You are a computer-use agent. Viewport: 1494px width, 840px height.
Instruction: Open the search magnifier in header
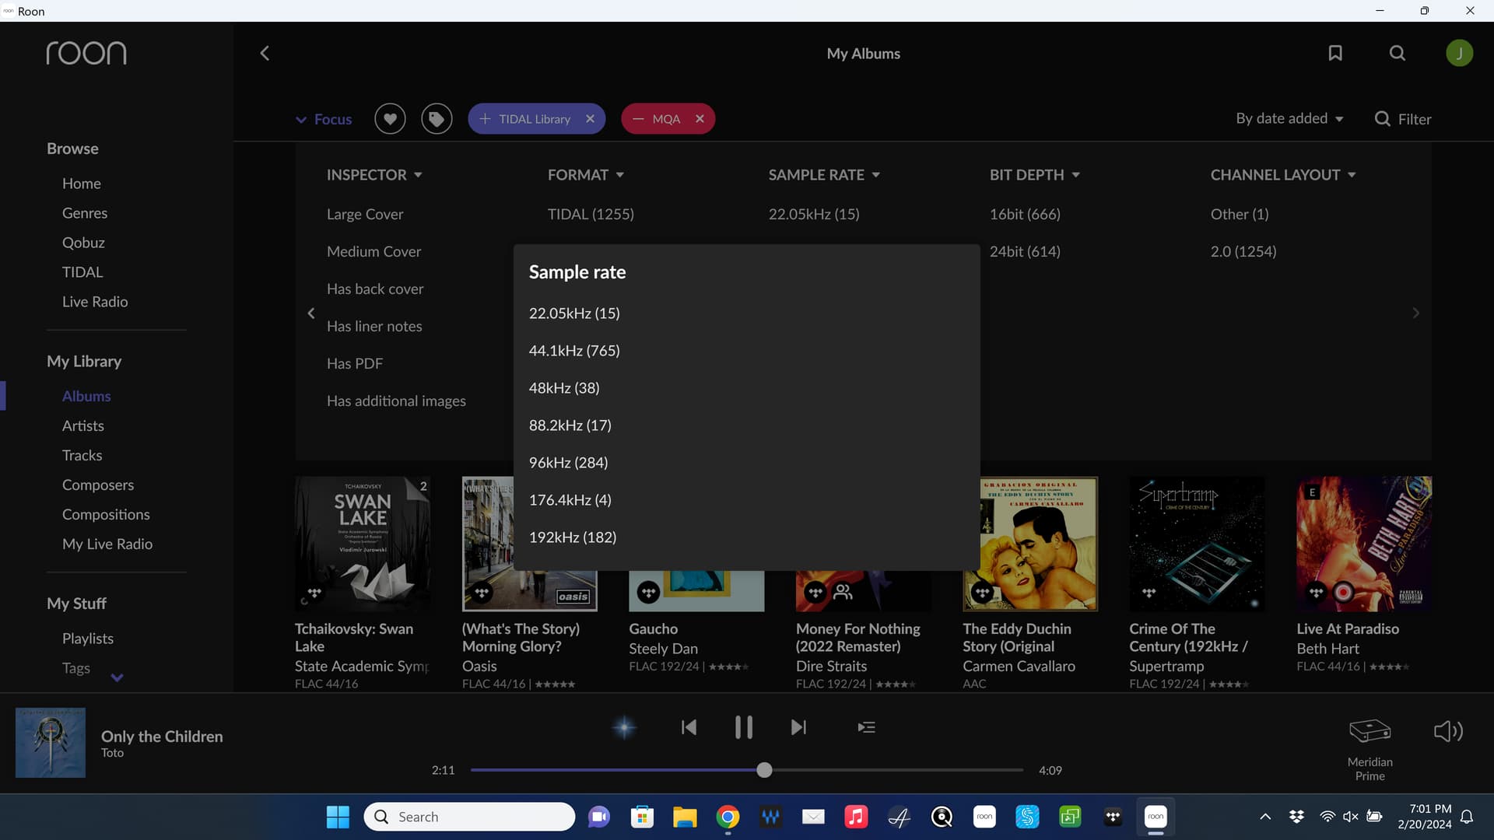point(1398,53)
